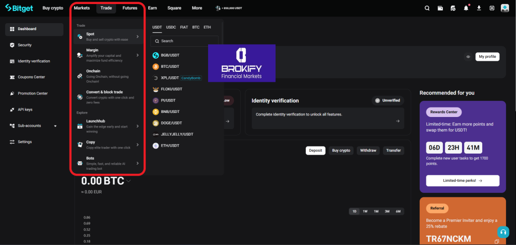Toggle the eye icon to hide profile info

coord(468,57)
